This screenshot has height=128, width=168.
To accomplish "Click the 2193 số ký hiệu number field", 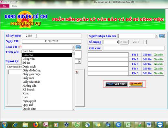I will tap(29, 36).
